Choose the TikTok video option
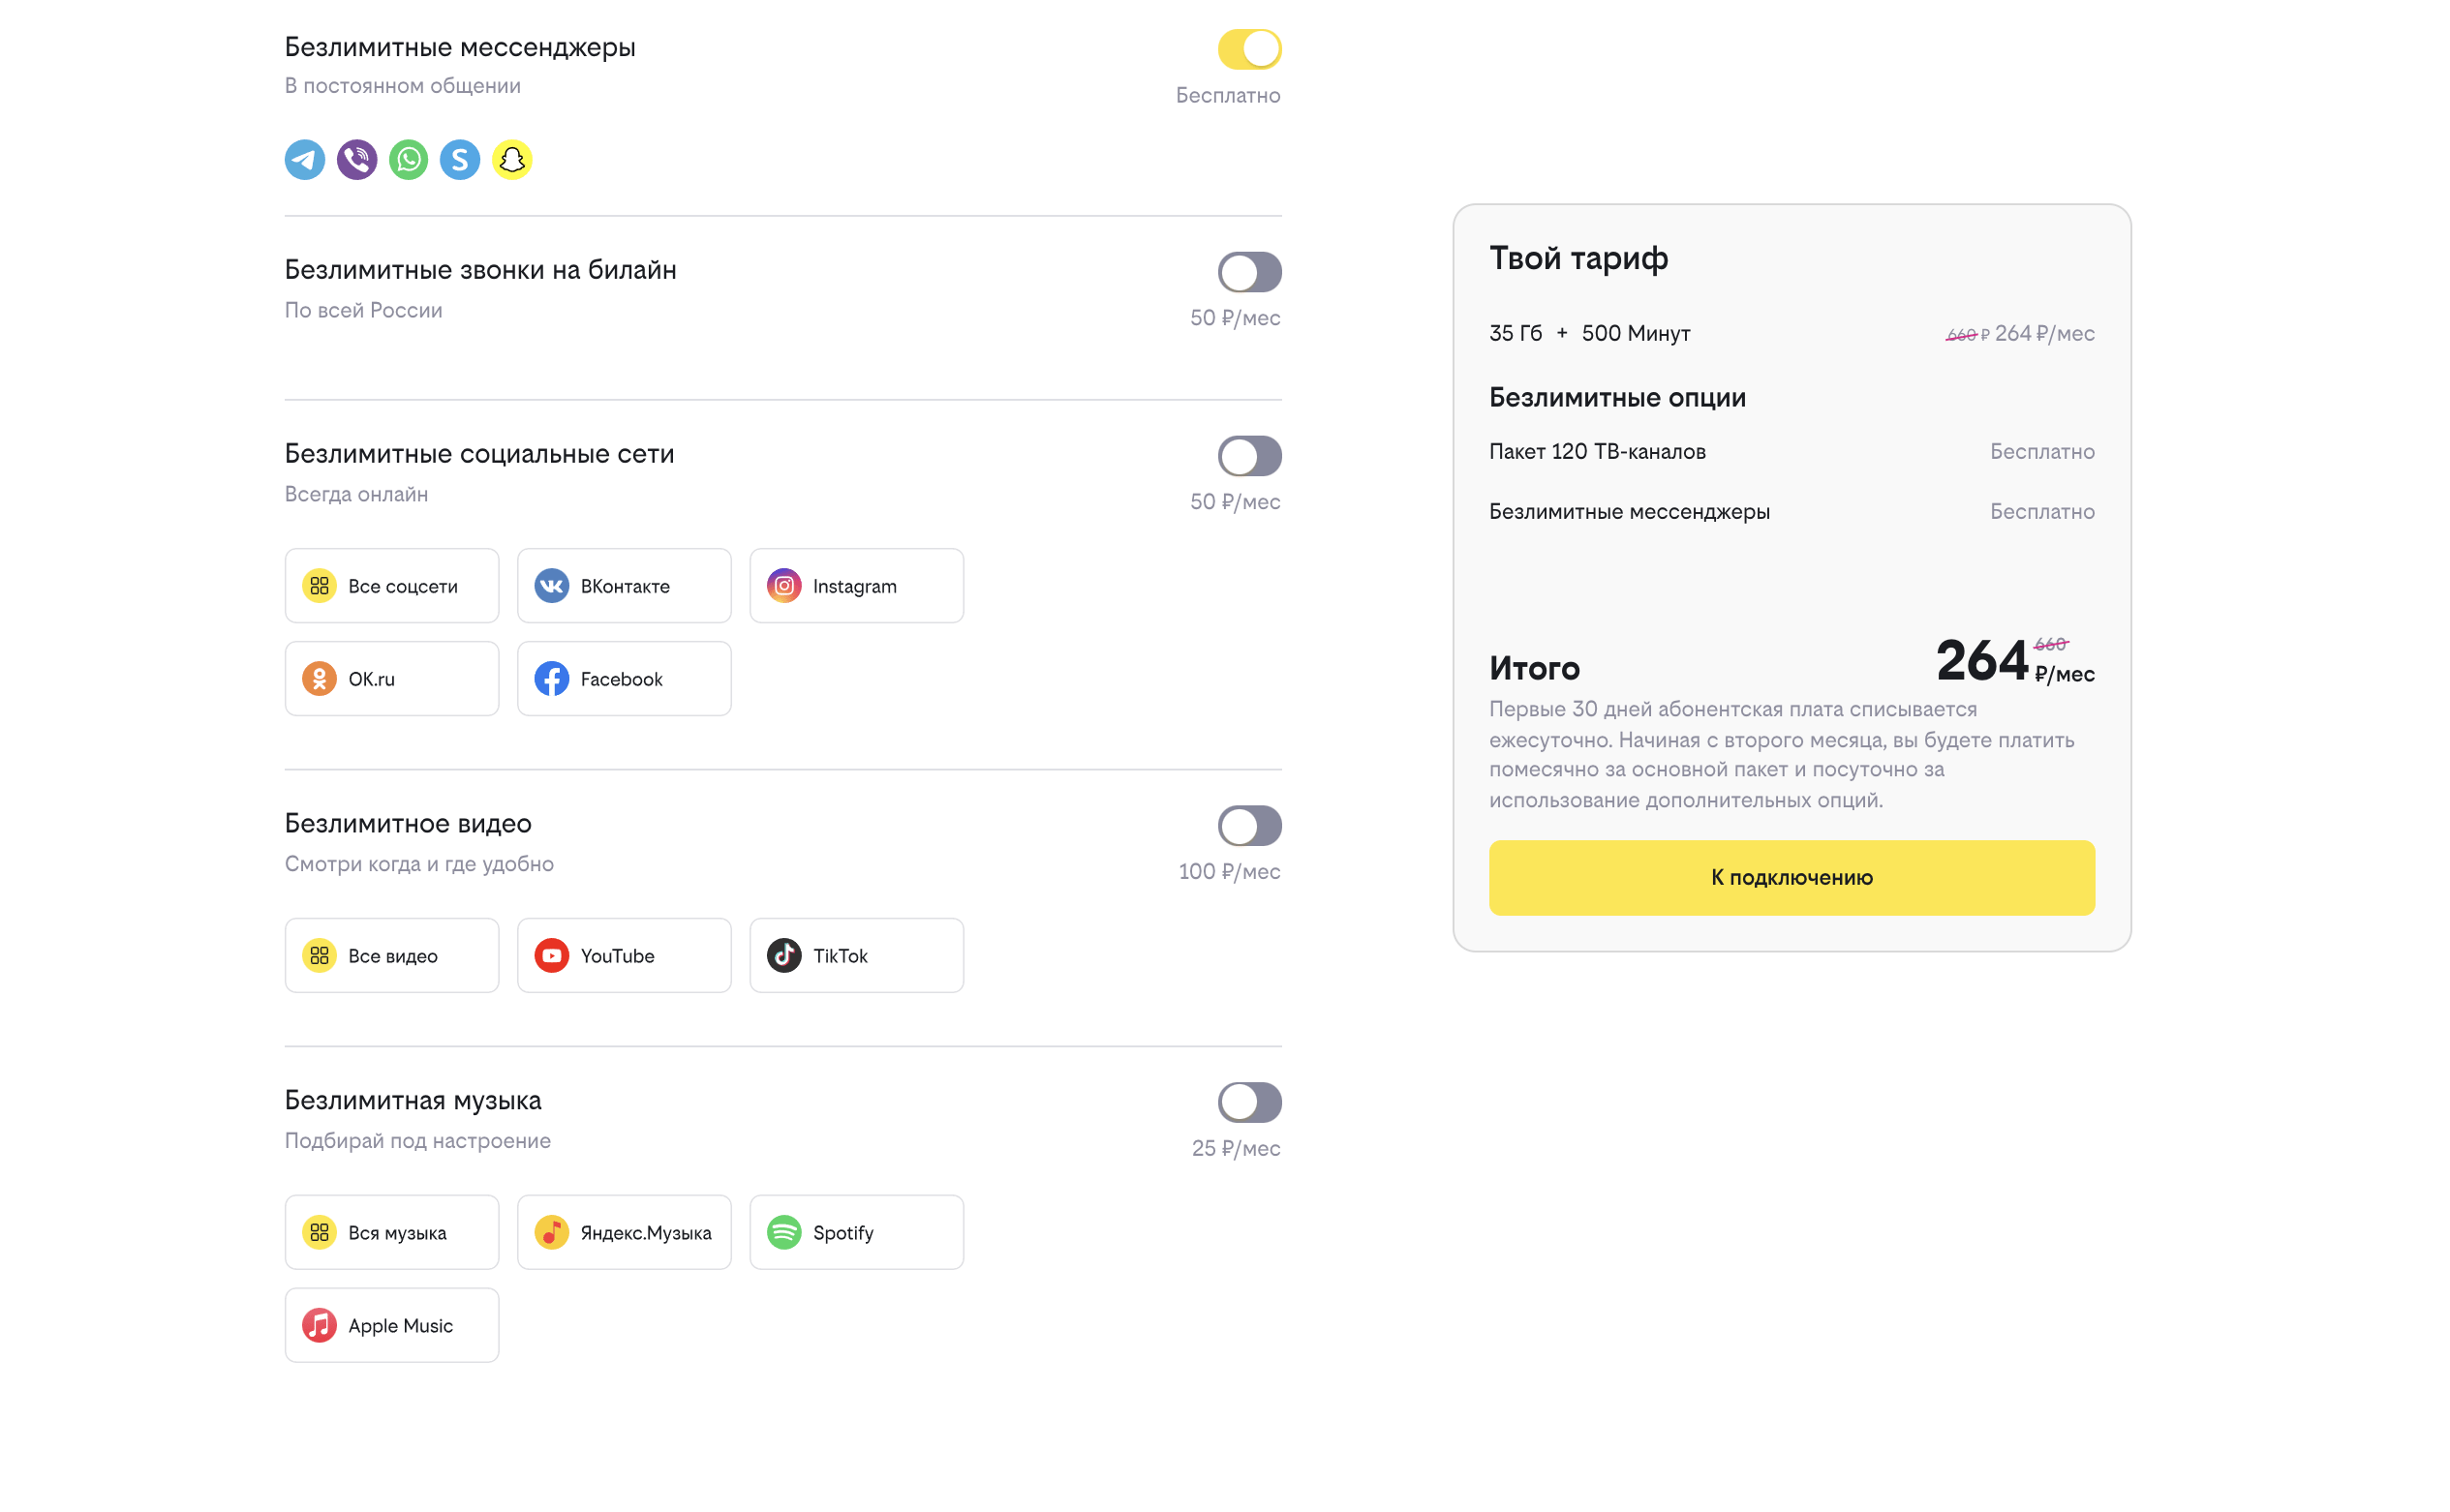 coord(856,956)
